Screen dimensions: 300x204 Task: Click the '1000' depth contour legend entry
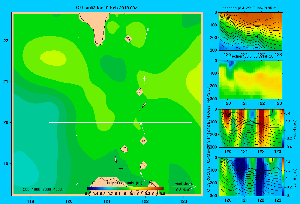(x=36, y=190)
